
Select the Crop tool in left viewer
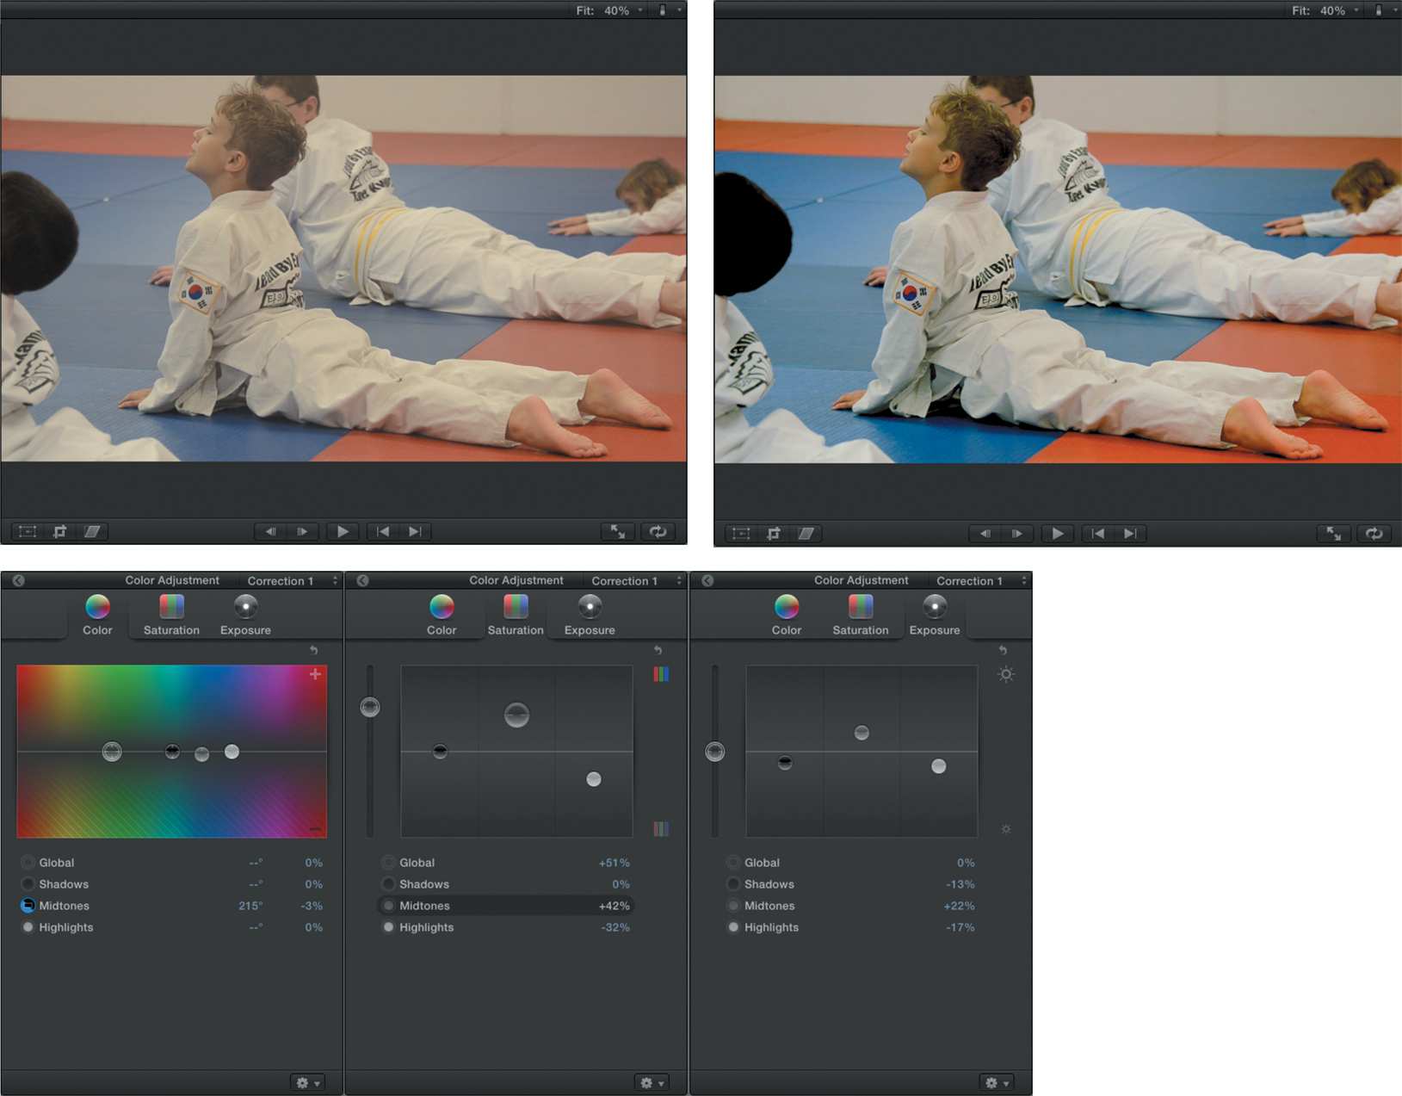pyautogui.click(x=59, y=531)
